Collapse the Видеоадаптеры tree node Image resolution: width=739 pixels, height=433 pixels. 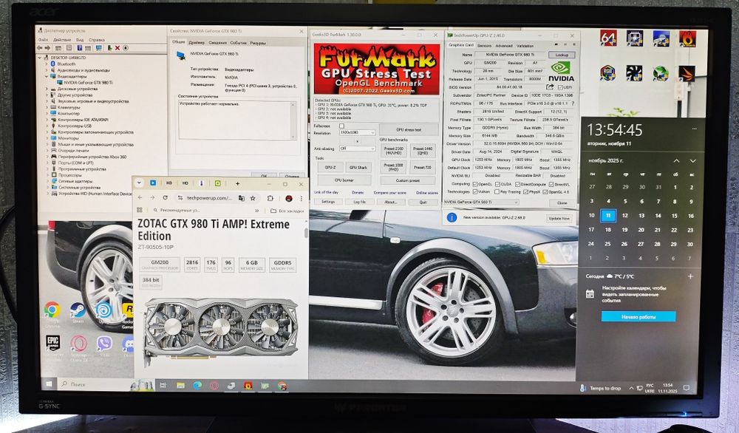[47, 76]
